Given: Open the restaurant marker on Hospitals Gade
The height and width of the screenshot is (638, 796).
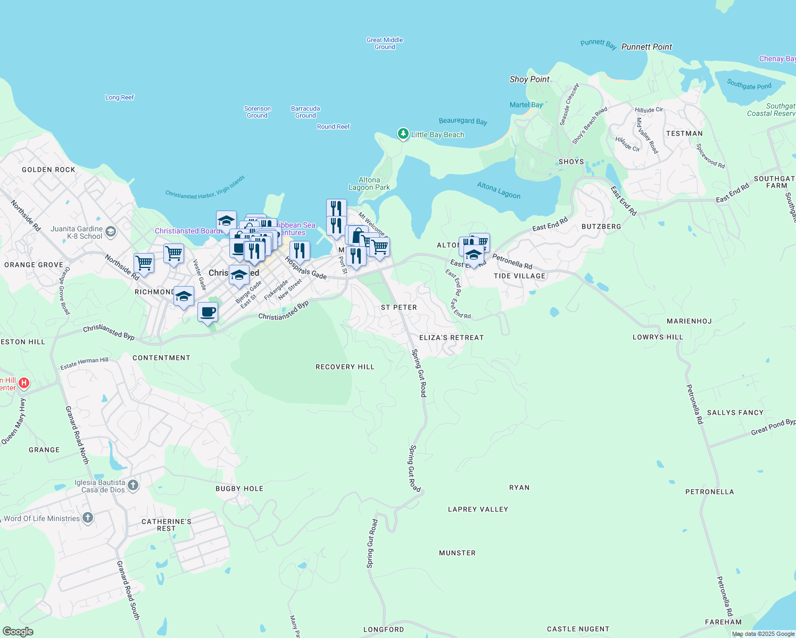Looking at the screenshot, I should pos(300,250).
